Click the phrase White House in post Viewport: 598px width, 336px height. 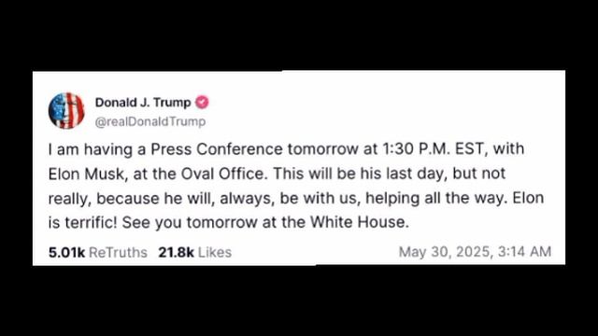[357, 222]
